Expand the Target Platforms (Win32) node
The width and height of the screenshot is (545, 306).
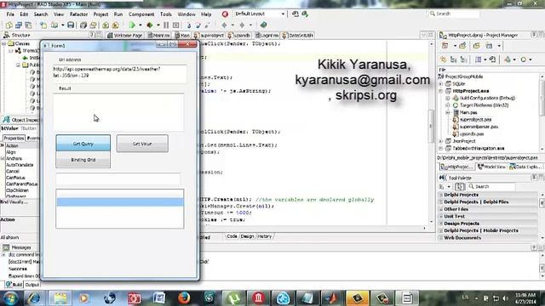[448, 105]
